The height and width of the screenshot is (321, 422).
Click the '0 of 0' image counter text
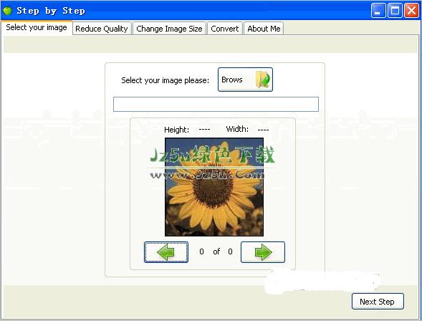tap(216, 251)
